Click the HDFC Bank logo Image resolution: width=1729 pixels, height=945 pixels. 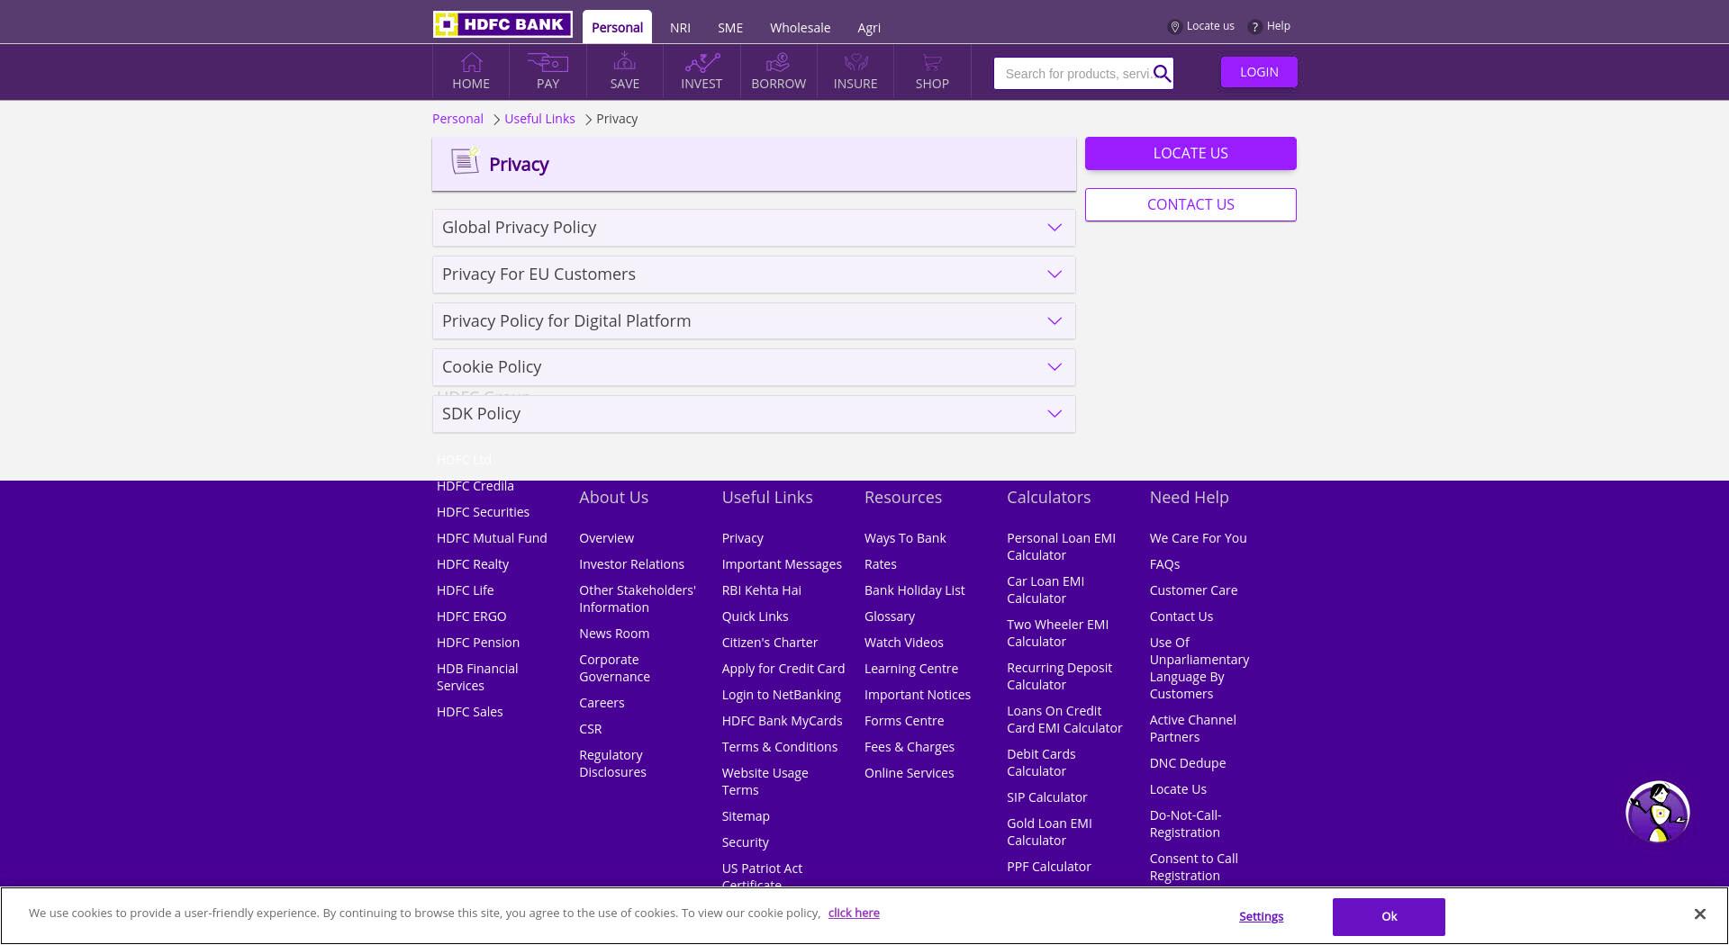(x=502, y=24)
